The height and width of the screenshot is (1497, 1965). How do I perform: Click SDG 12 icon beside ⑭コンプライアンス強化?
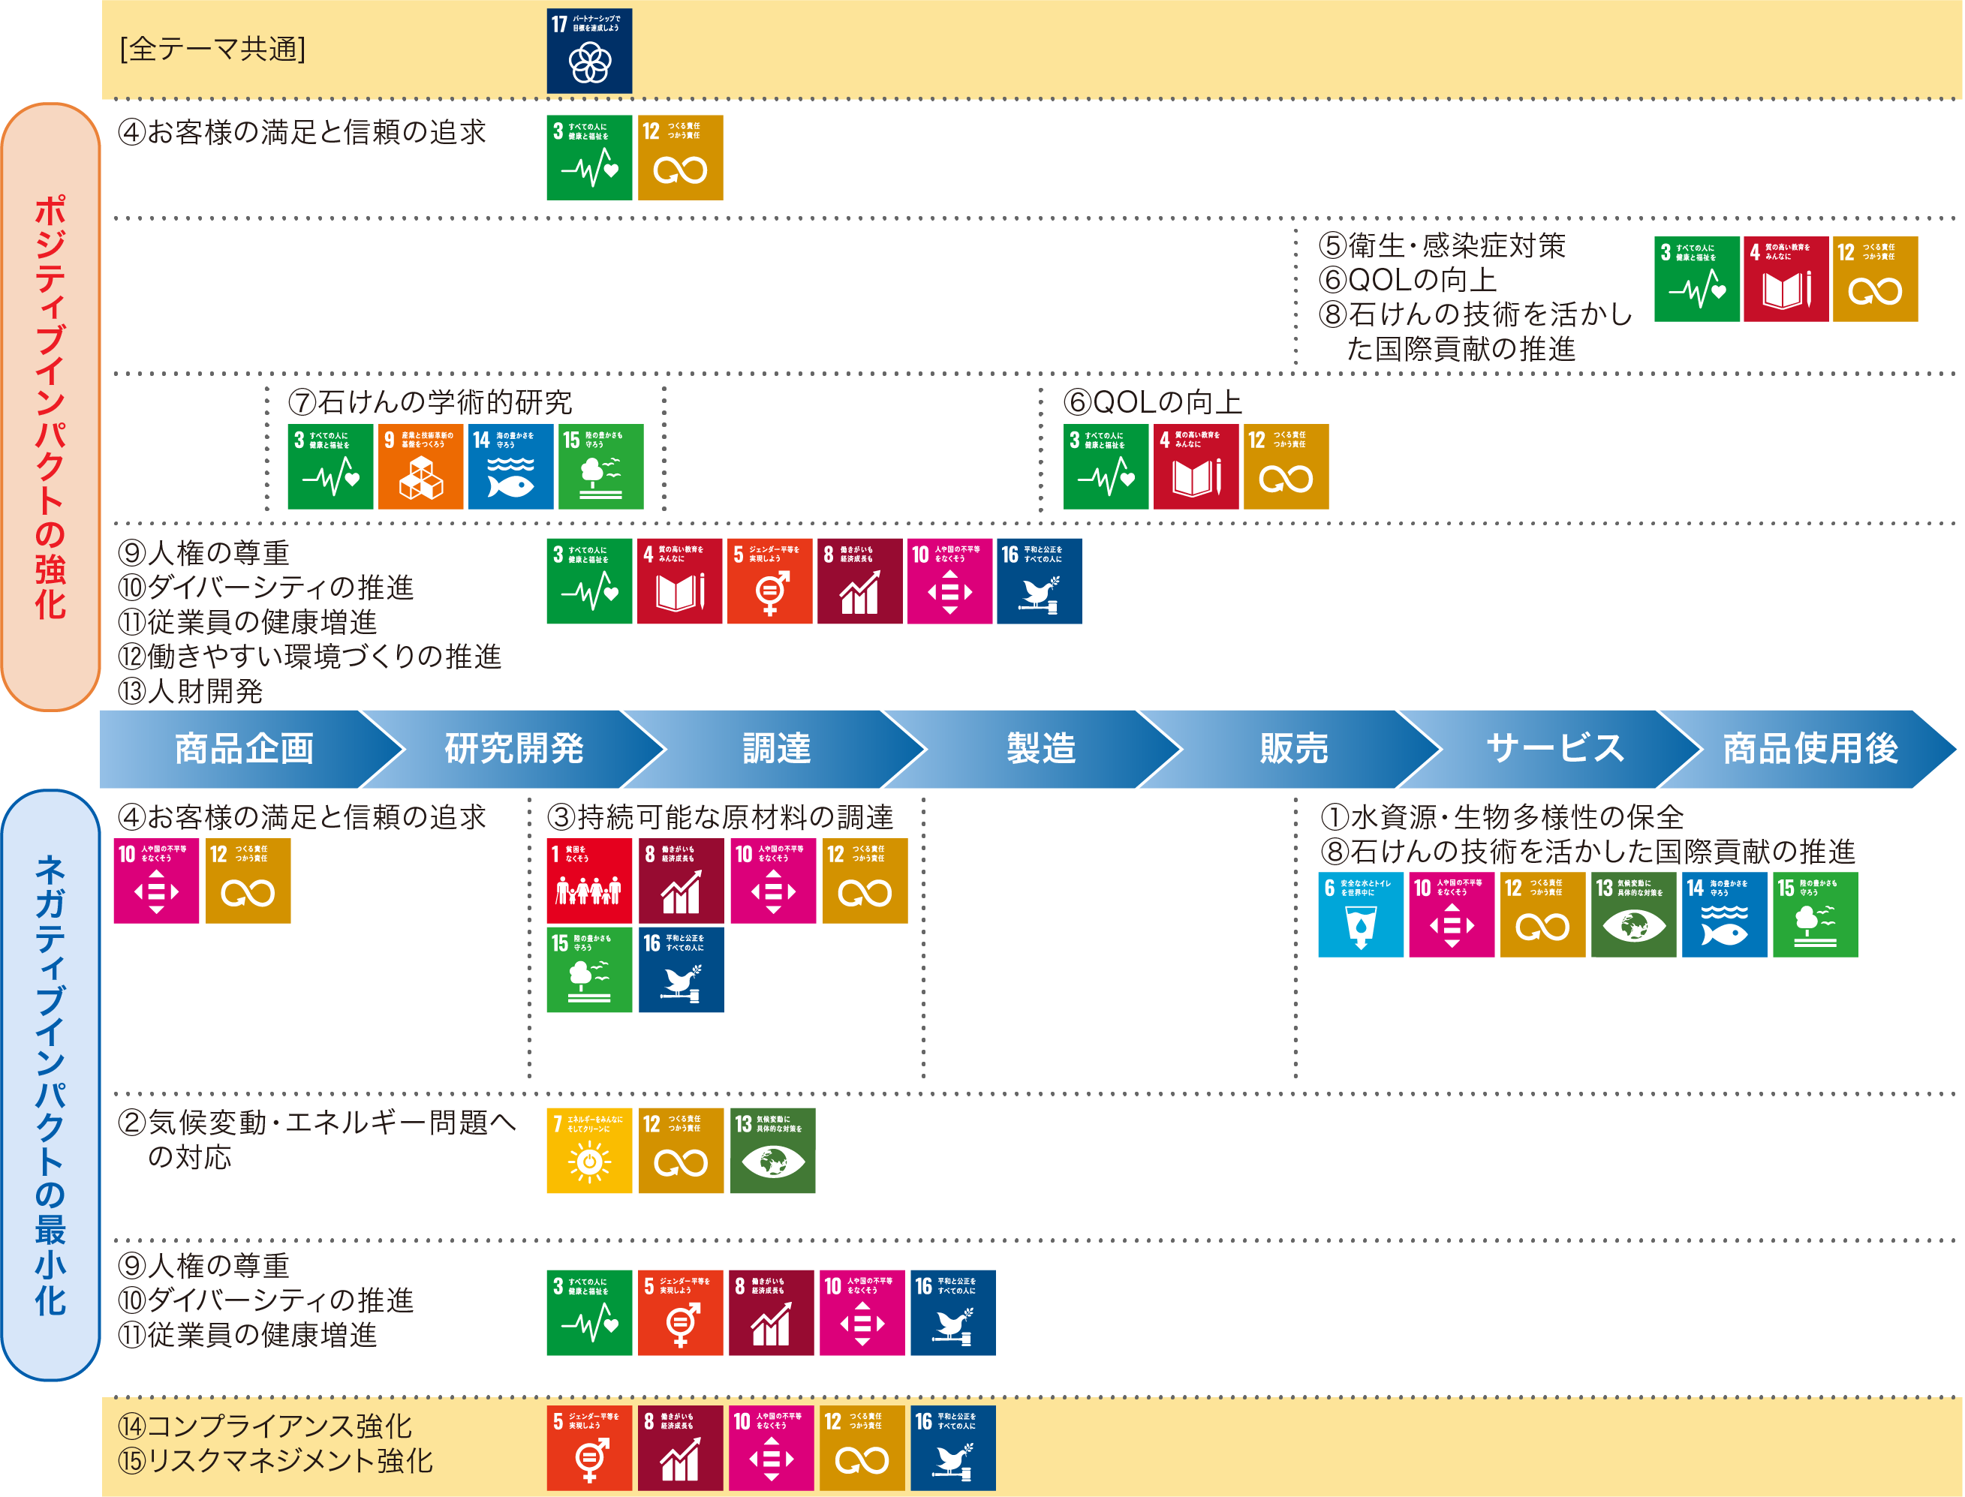862,1449
